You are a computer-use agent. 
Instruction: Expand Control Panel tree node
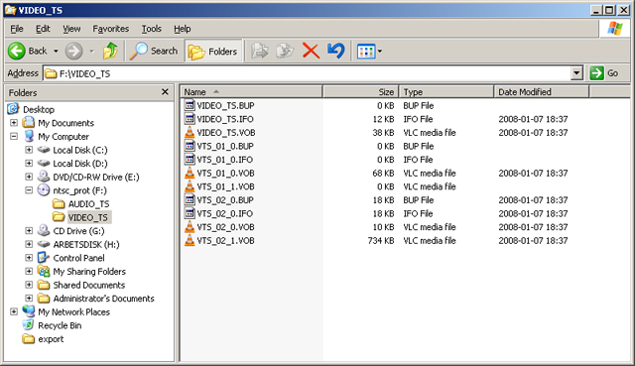click(29, 258)
